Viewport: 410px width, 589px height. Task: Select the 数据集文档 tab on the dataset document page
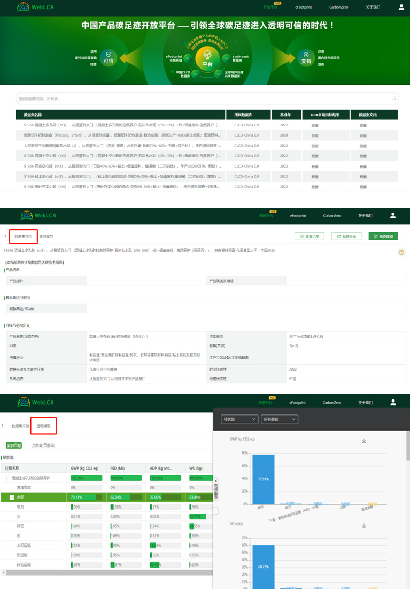(x=23, y=236)
